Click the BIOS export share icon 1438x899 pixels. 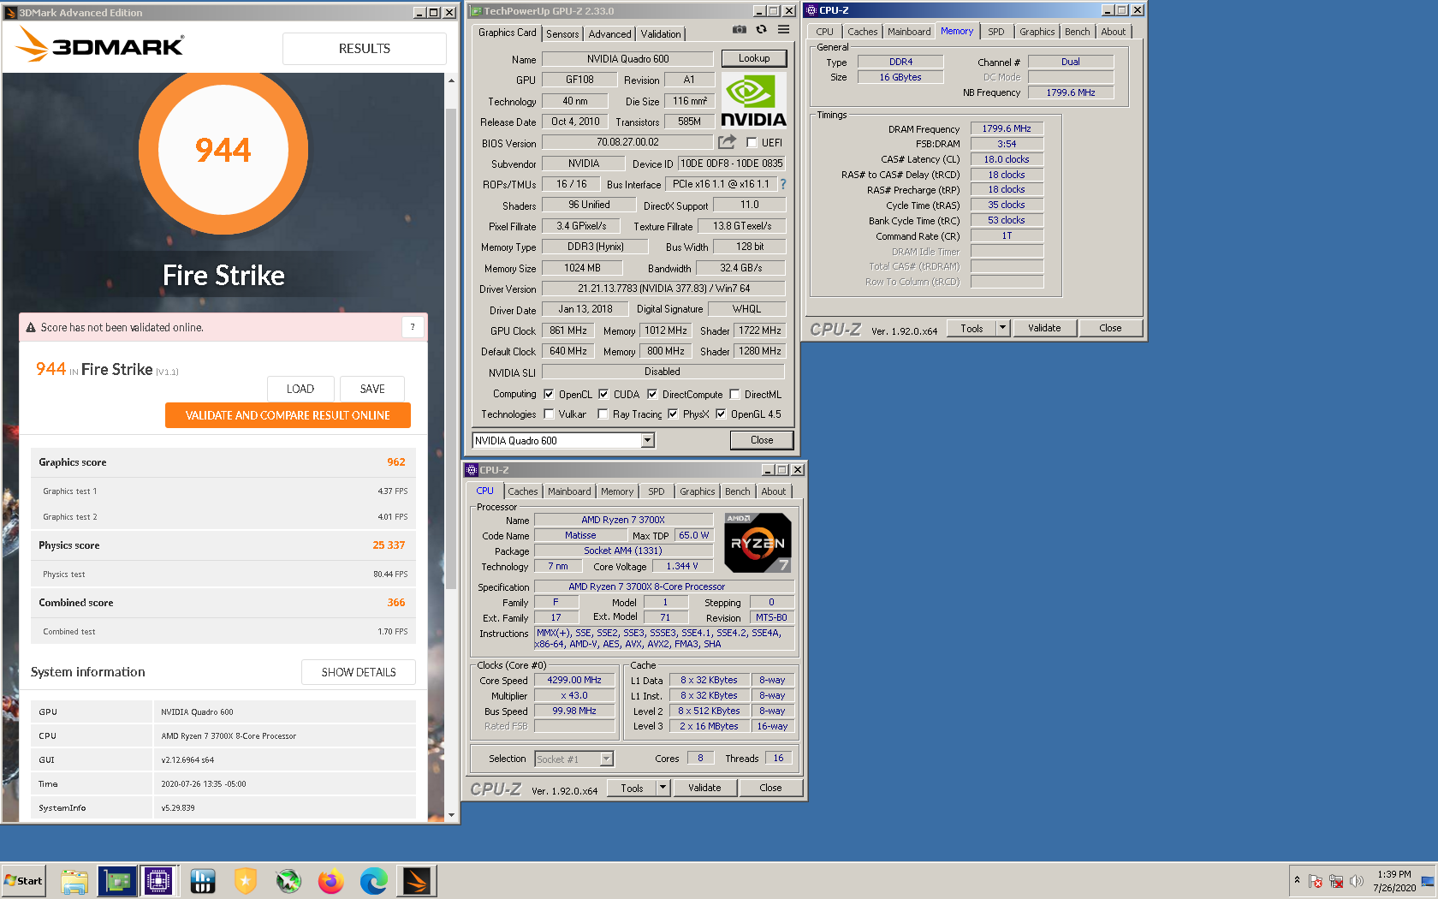click(727, 142)
